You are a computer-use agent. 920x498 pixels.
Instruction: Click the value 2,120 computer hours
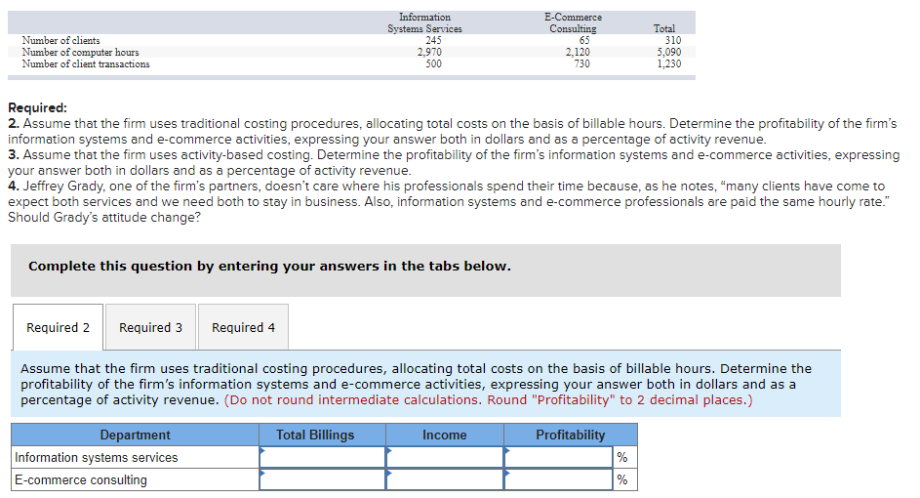point(578,53)
